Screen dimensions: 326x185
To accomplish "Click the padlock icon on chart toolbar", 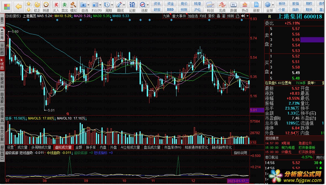I will click(237, 16).
